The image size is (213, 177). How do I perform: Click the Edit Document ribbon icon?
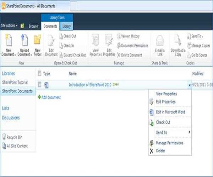(51, 41)
